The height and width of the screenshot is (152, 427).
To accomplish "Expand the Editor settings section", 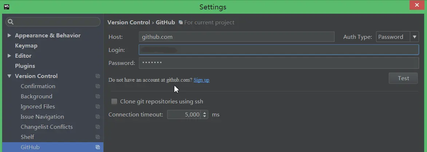I will pyautogui.click(x=9, y=56).
